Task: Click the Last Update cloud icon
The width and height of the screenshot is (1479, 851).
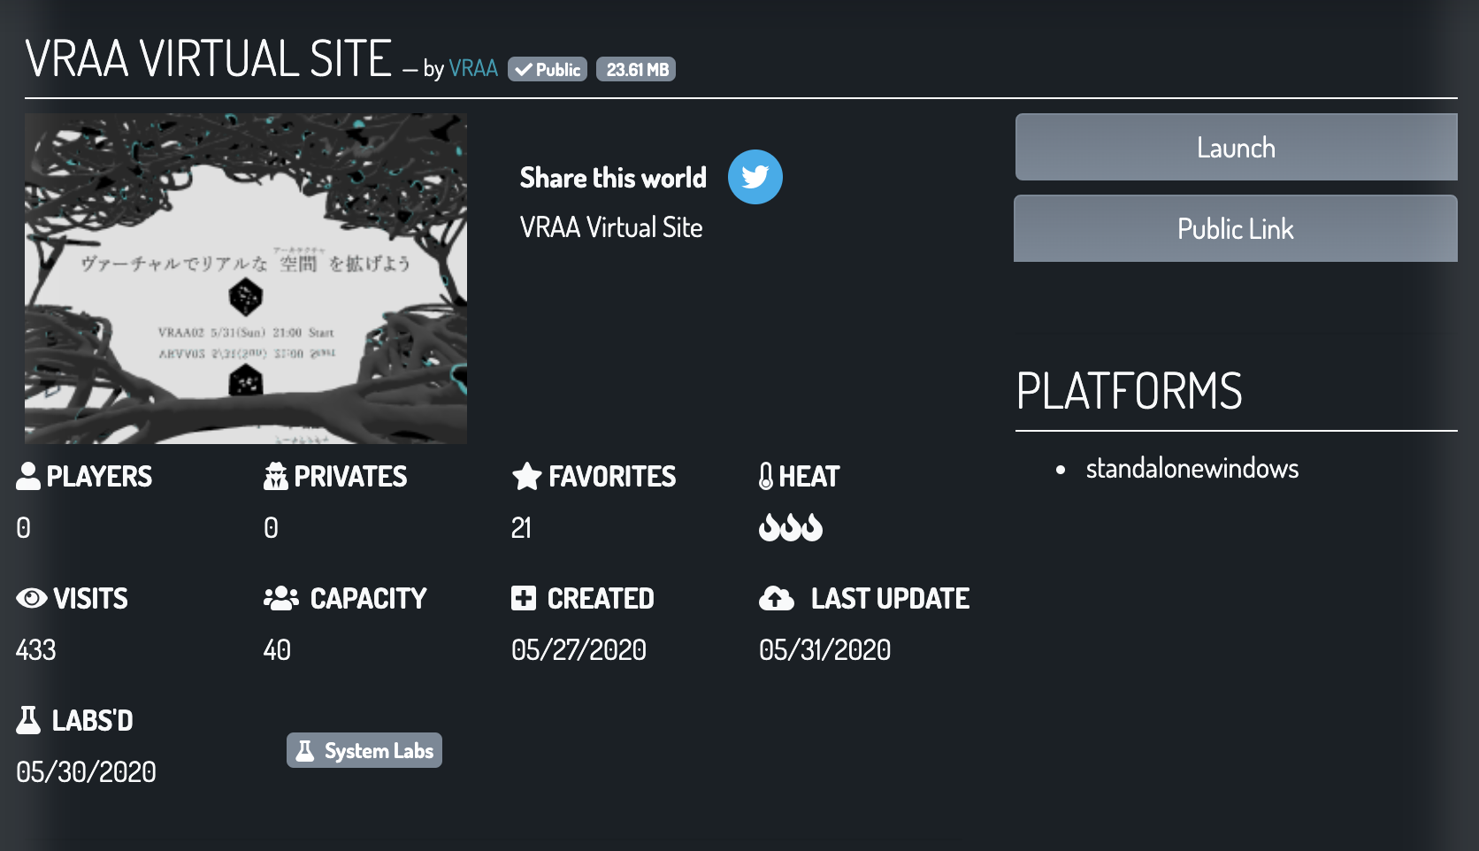Action: [777, 598]
